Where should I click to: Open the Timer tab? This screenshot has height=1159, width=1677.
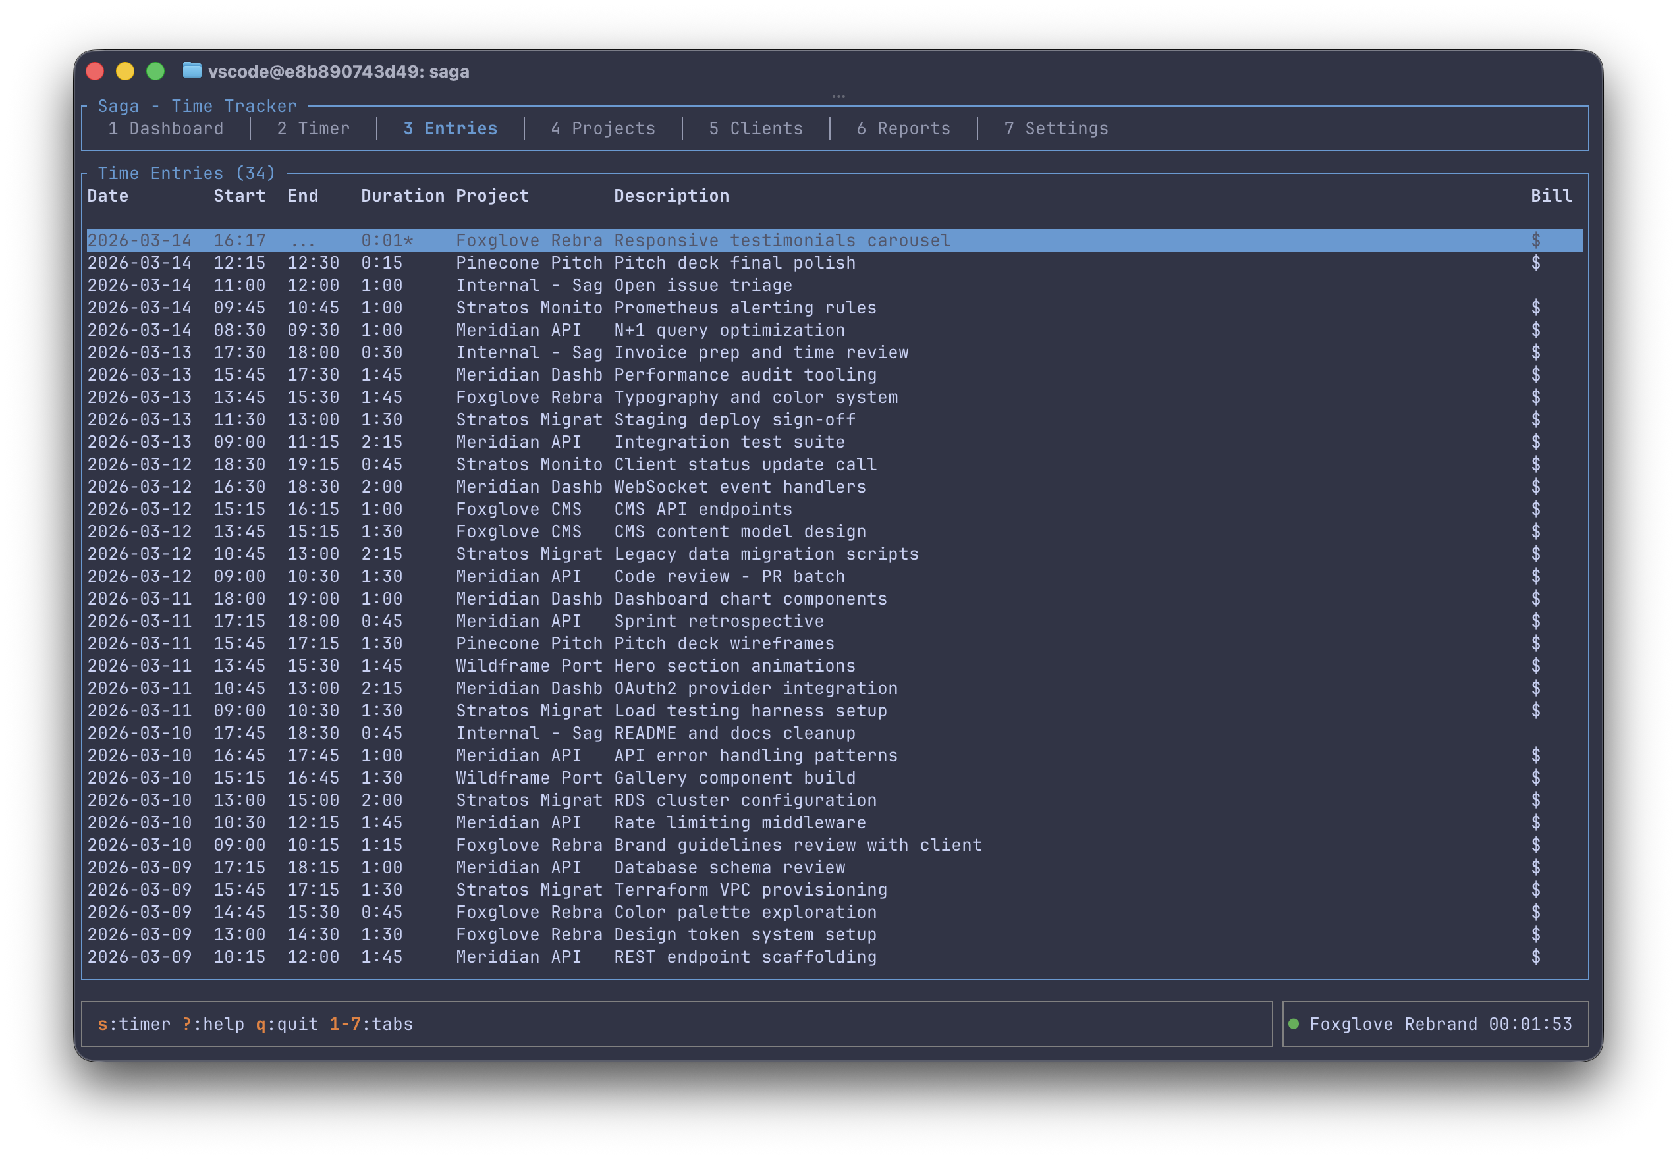[313, 128]
